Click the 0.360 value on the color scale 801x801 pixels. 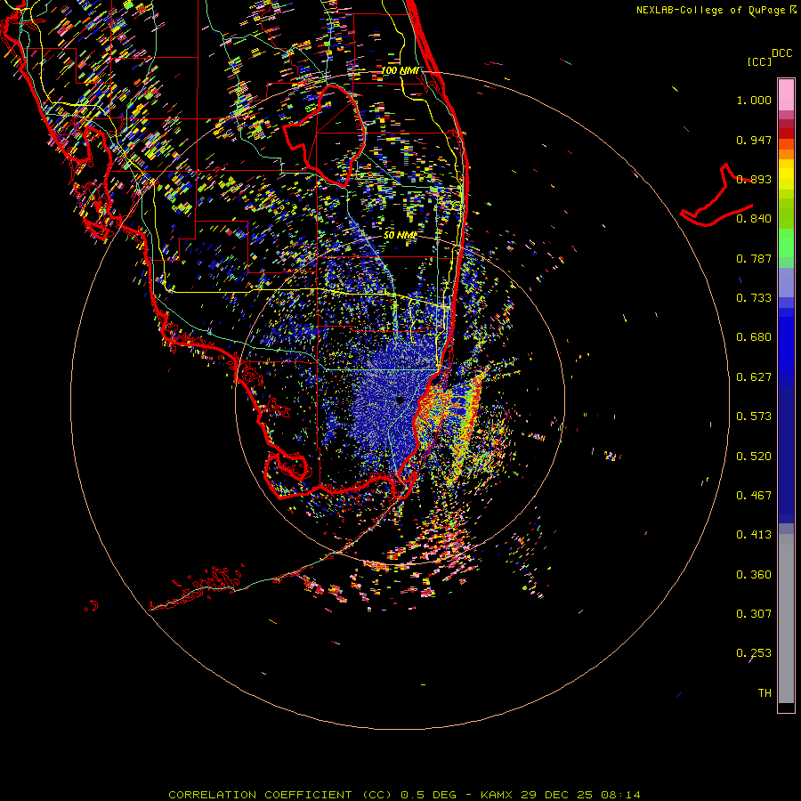click(x=754, y=575)
